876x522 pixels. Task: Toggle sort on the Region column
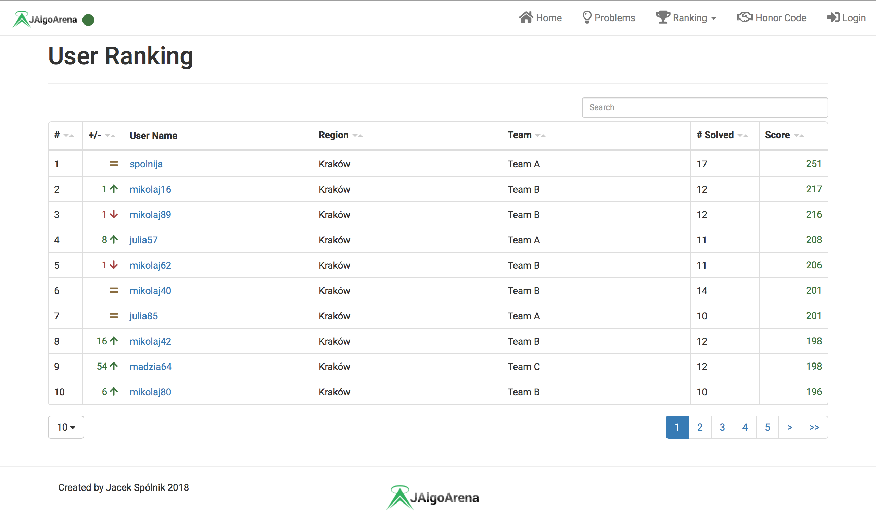coord(357,136)
